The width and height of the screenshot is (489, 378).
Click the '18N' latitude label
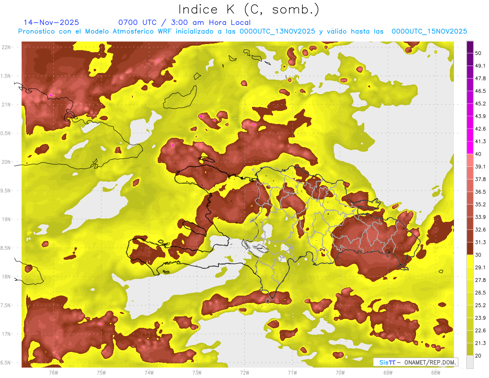coord(7,276)
